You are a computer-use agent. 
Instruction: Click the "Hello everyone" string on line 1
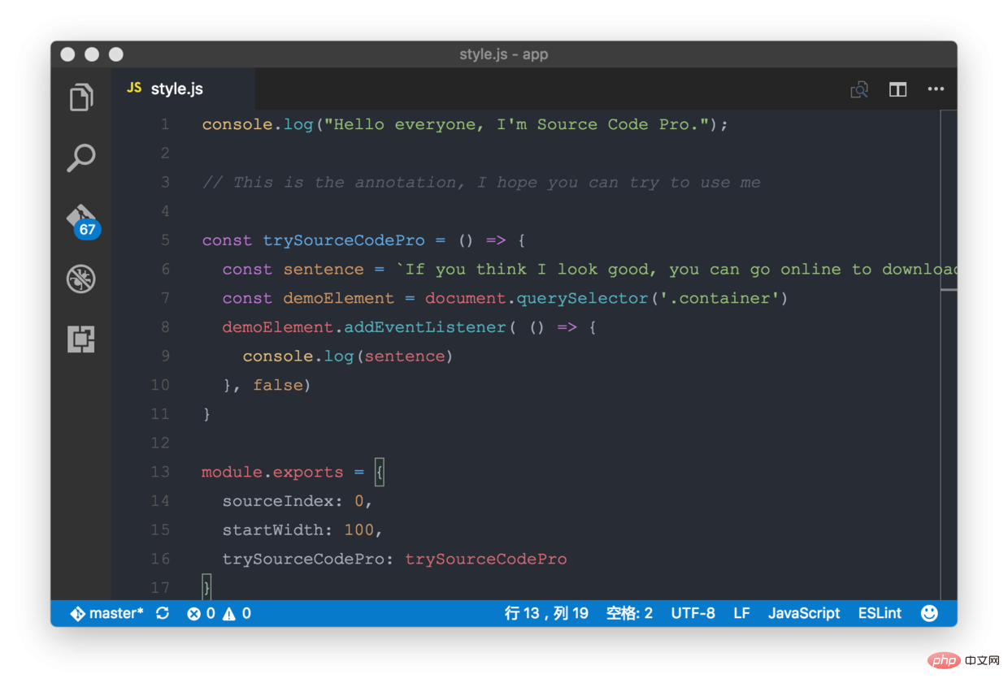pyautogui.click(x=516, y=124)
